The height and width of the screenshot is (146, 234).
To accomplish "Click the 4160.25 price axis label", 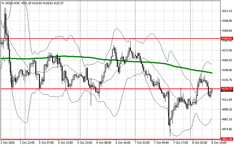I will click(227, 60).
